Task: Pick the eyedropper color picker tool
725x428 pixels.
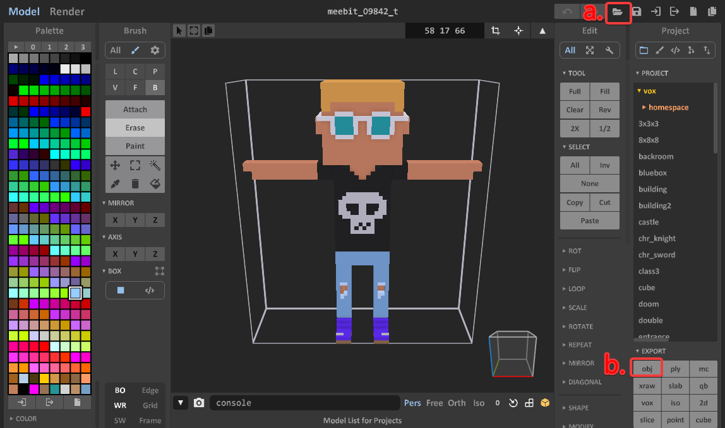Action: point(115,184)
